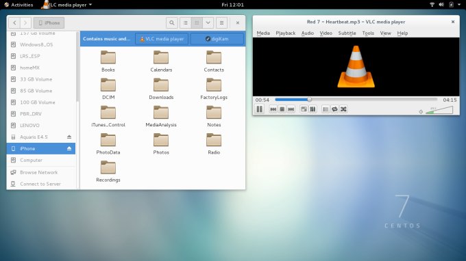The width and height of the screenshot is (466, 261).
Task: Select the Calendars folder
Action: [x=161, y=61]
